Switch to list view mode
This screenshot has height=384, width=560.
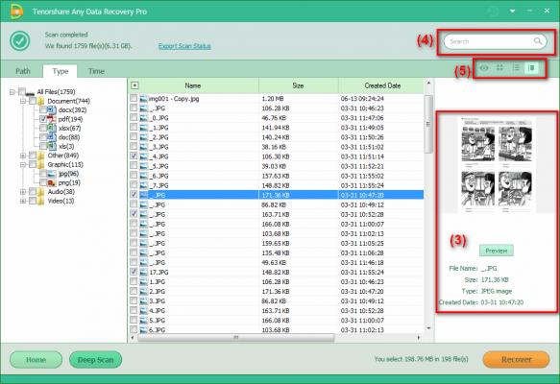tap(516, 67)
